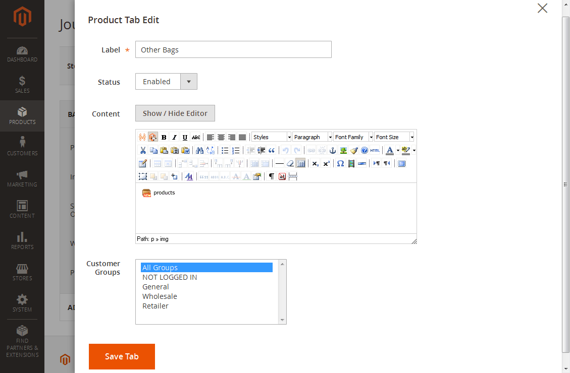The height and width of the screenshot is (373, 570).
Task: Apply italic formatting
Action: [x=174, y=137]
